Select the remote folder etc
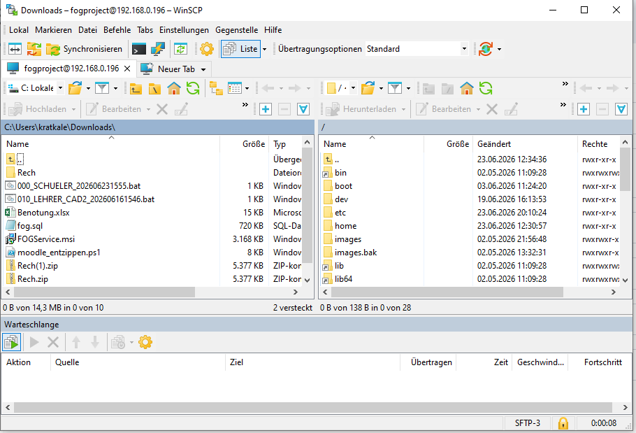Image resolution: width=636 pixels, height=433 pixels. tap(340, 213)
